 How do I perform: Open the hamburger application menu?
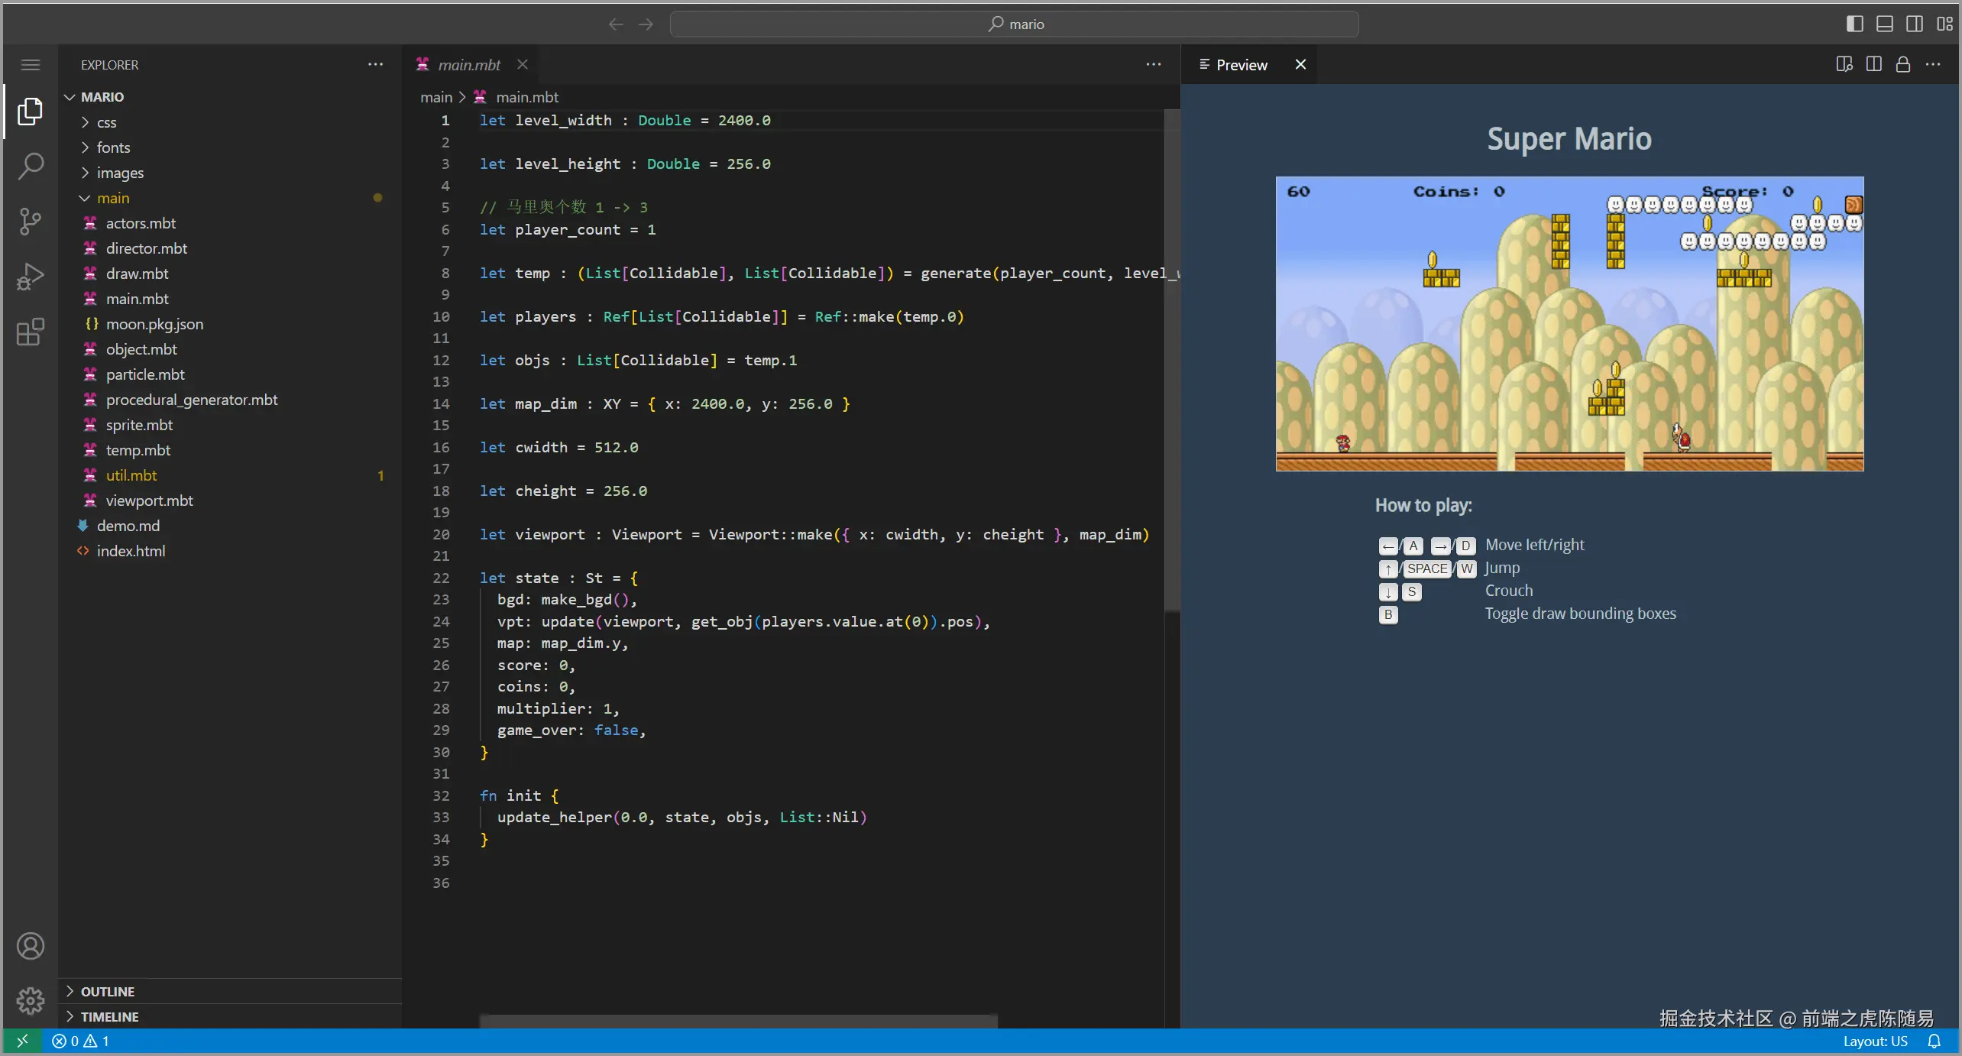pos(31,65)
